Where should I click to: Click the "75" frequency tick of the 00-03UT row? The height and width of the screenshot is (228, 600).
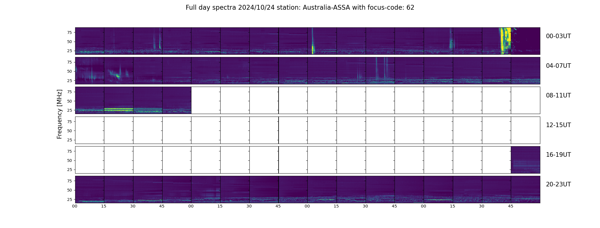(x=69, y=32)
